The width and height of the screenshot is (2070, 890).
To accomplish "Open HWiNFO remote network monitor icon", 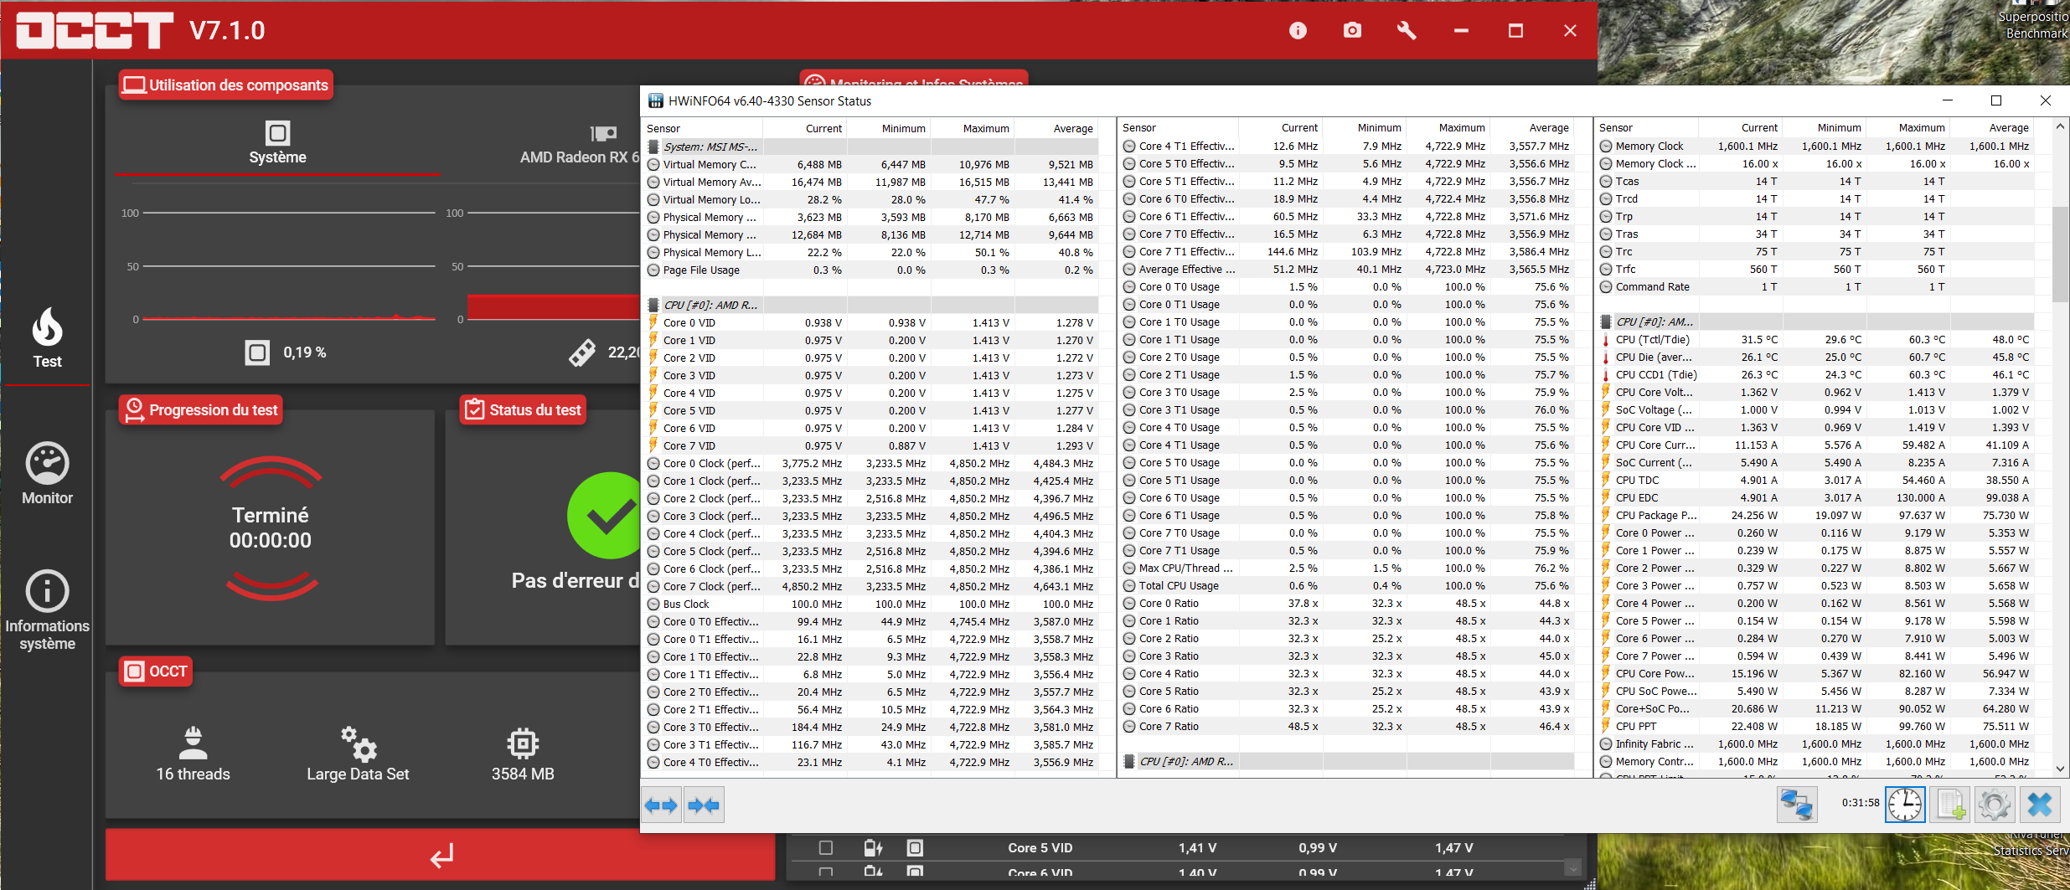I will [x=1797, y=805].
